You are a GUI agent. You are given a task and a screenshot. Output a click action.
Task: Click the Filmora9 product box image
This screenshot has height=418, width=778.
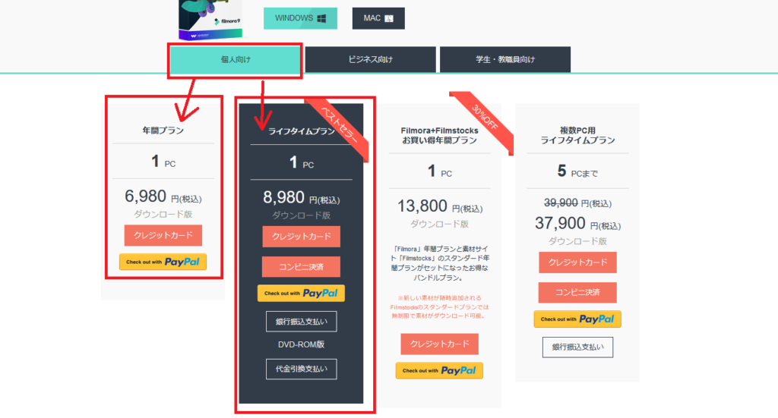(x=211, y=20)
